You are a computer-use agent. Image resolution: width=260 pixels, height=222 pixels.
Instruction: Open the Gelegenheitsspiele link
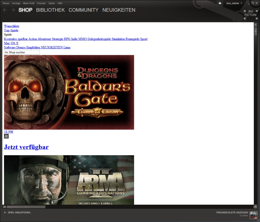pos(99,39)
